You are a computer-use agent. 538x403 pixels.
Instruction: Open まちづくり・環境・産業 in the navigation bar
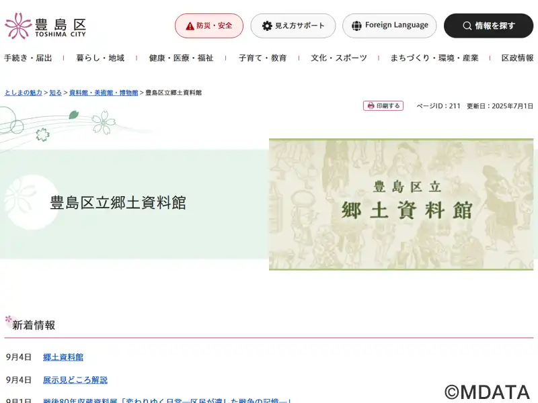coord(434,58)
